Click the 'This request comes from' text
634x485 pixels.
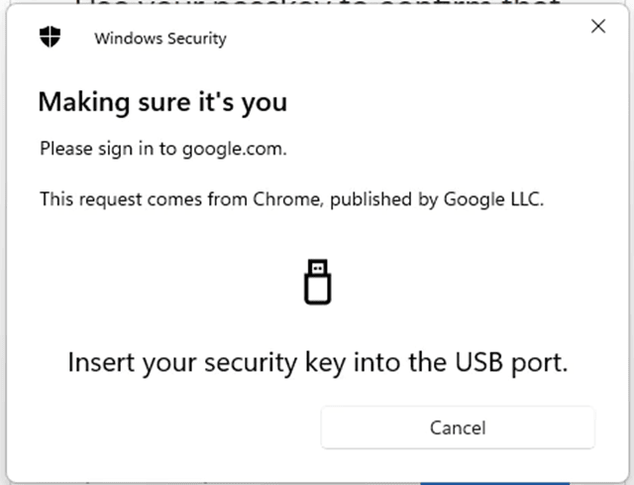coord(145,199)
